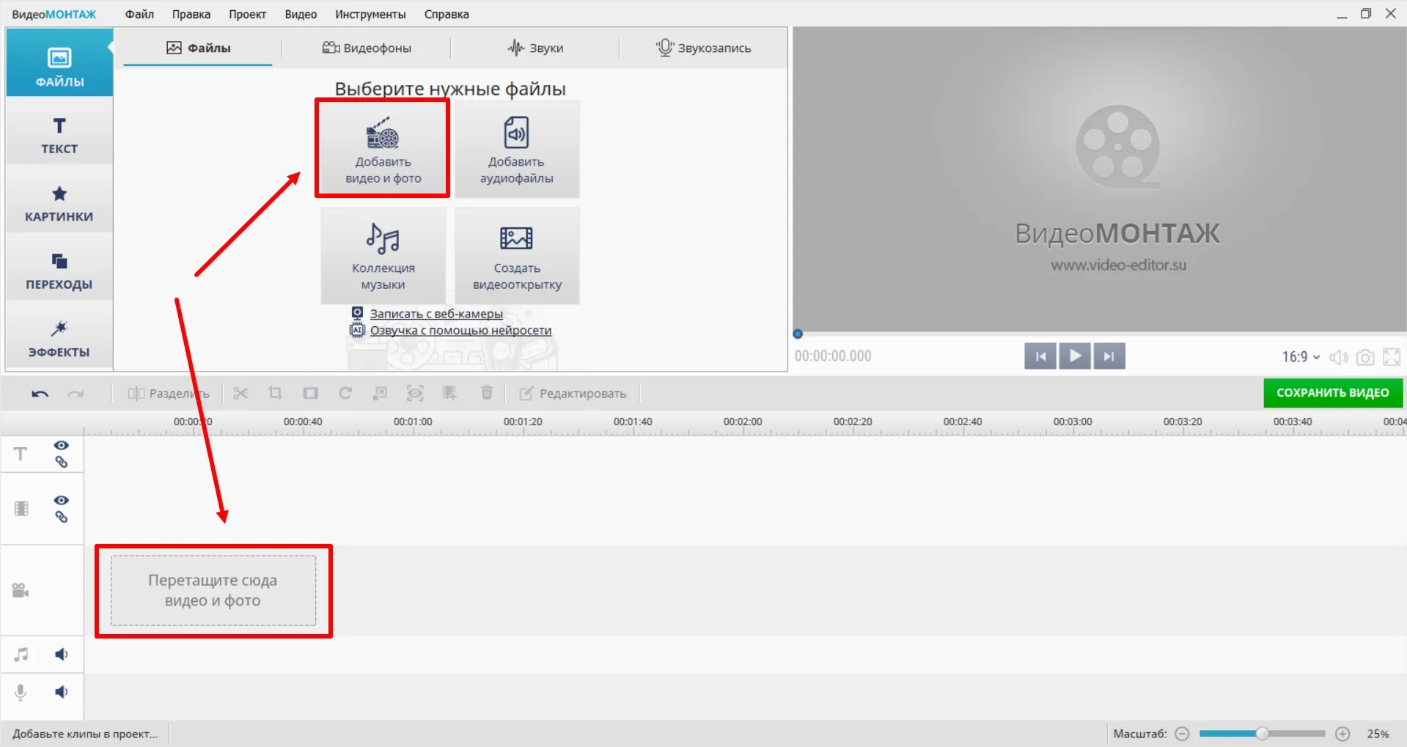Open the ЭФФЕКТЫ section in the sidebar
The height and width of the screenshot is (747, 1407).
coord(59,338)
